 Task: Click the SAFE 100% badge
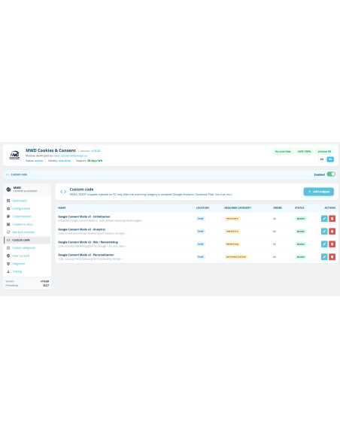click(x=304, y=151)
